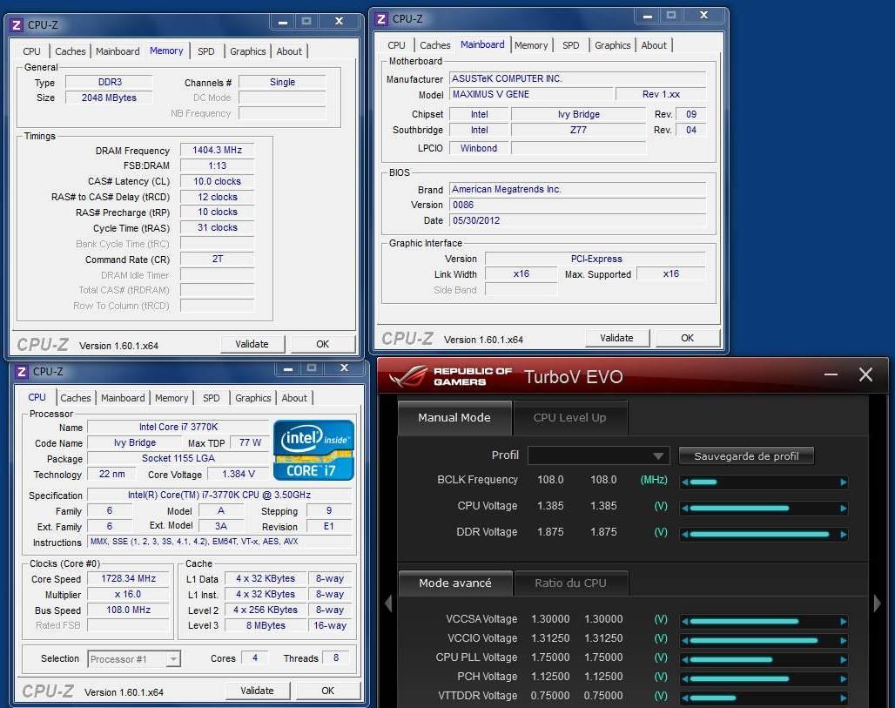Select the CPU Level Up tab in TurboV EVO
This screenshot has height=708, width=895.
[x=569, y=417]
